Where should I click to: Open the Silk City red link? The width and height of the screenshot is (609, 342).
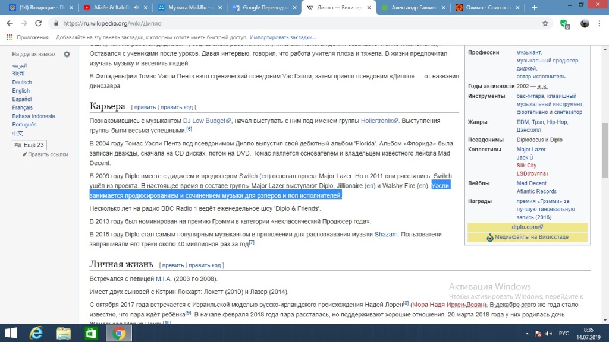(526, 166)
